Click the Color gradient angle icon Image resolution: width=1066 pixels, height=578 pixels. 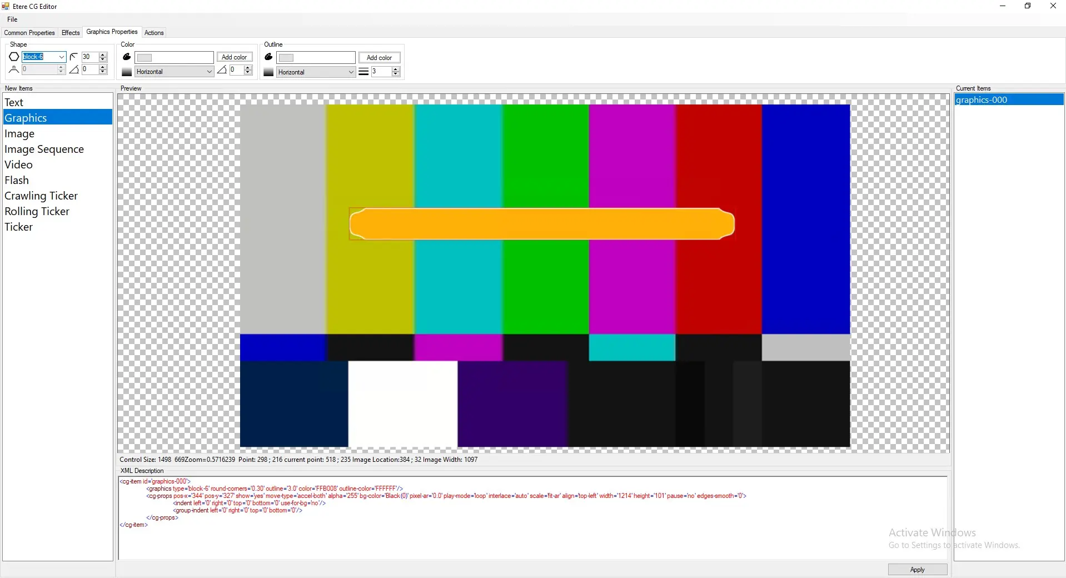tap(222, 70)
